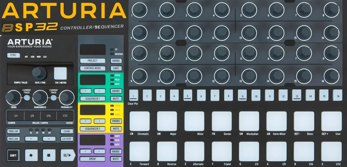This screenshot has width=347, height=167.
Task: Click next arrow in purple Drum section
Action: click(x=100, y=152)
